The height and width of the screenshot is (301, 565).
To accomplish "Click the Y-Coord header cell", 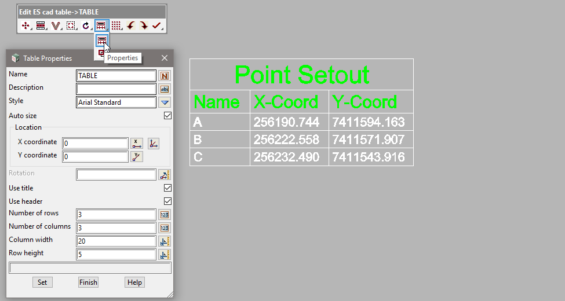I will tap(371, 102).
